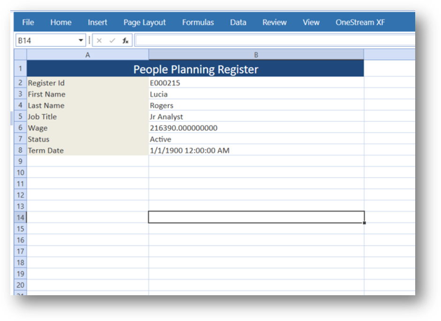Select column A header

[x=88, y=55]
